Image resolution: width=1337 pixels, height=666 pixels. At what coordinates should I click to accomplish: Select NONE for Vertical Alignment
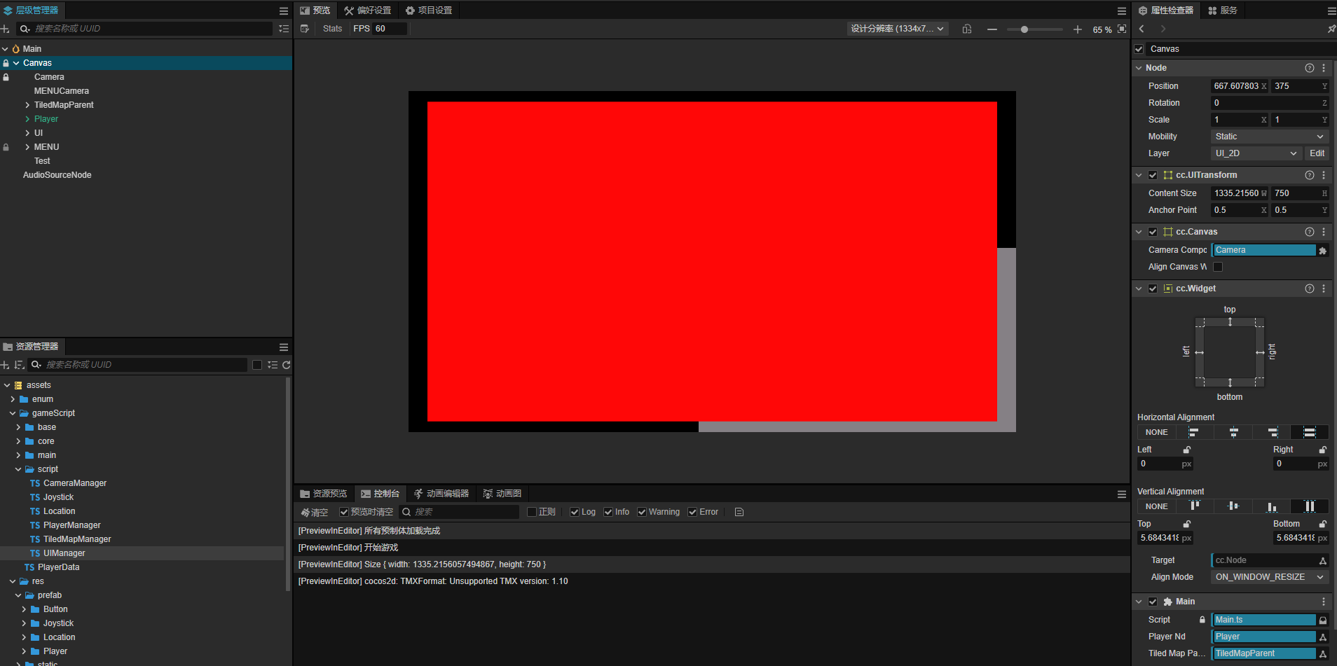pyautogui.click(x=1157, y=506)
